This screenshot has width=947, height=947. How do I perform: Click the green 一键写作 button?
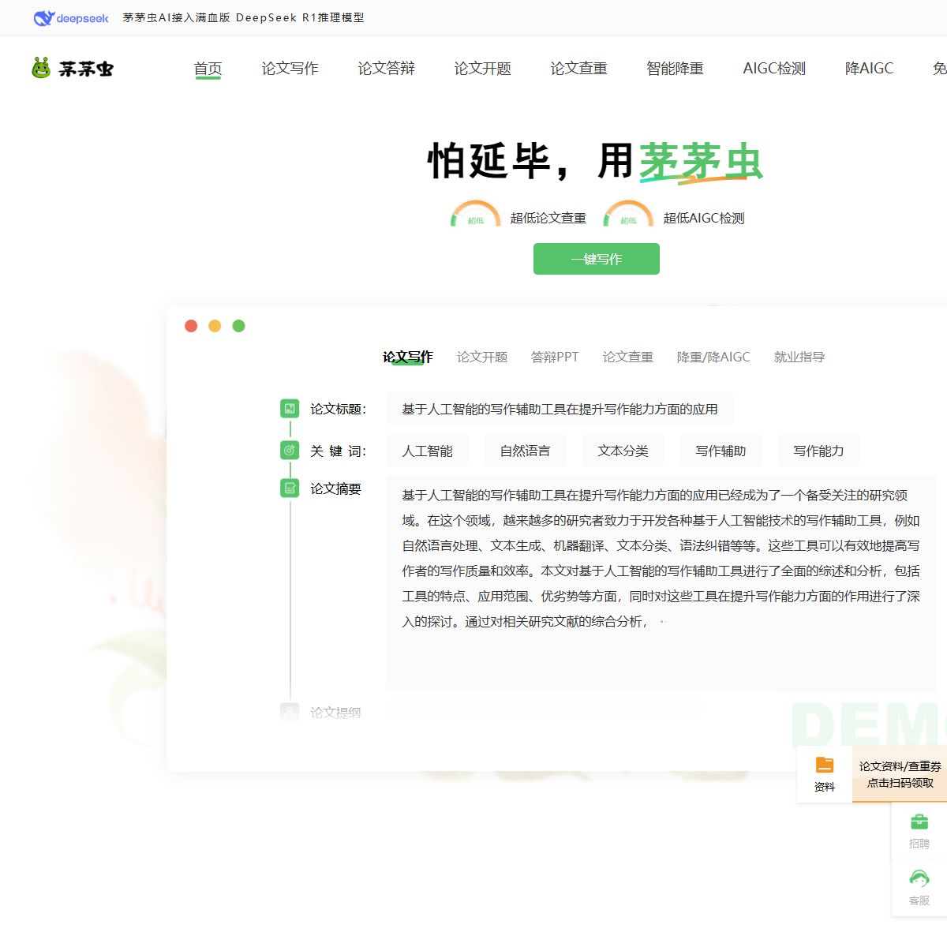click(x=597, y=259)
